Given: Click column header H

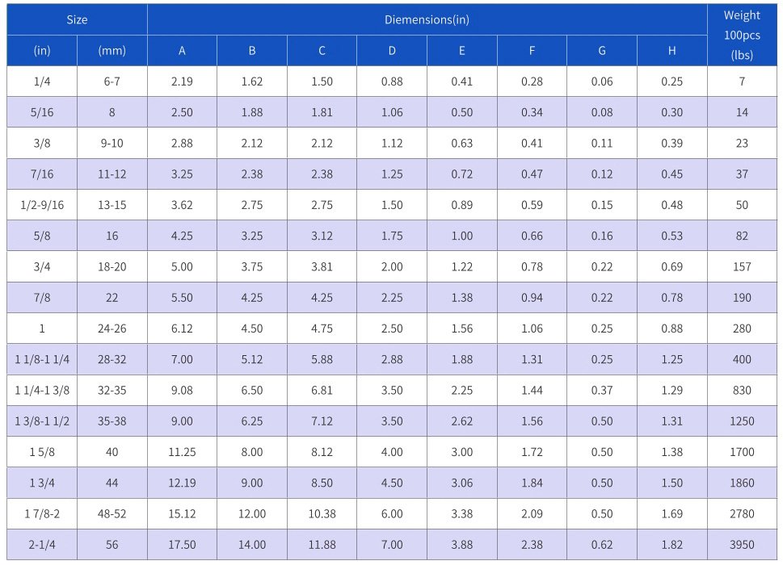Looking at the screenshot, I should [671, 51].
